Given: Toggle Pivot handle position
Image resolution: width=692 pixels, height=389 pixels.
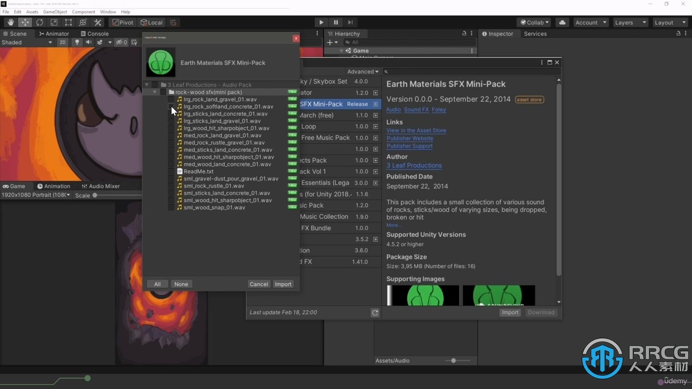Looking at the screenshot, I should (123, 22).
